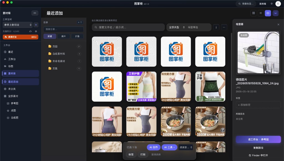Toggle the directory panel folder icon
284x161 pixels.
click(268, 13)
